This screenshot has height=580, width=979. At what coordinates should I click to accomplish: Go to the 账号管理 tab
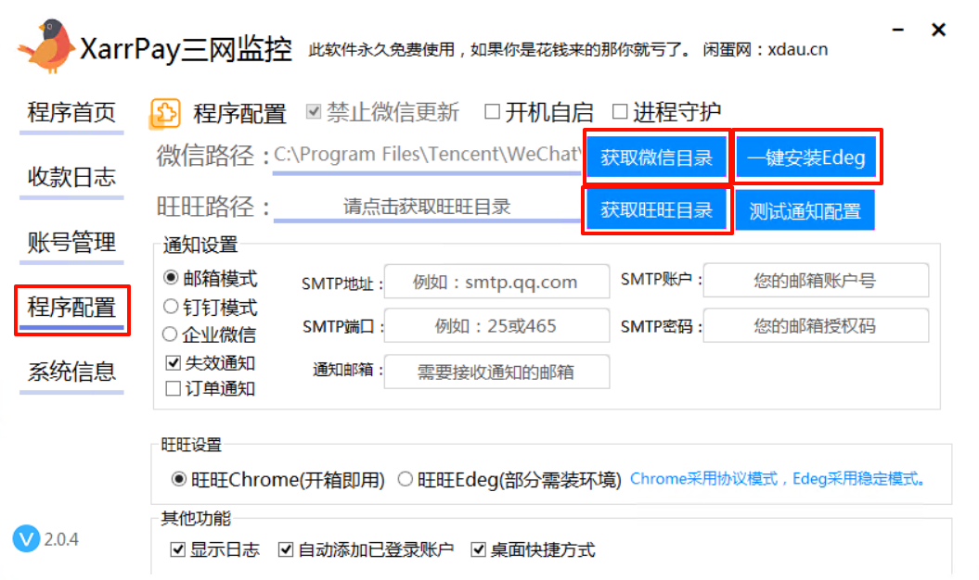71,243
